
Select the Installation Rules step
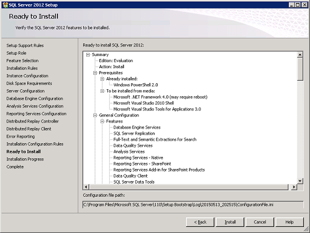click(x=22, y=68)
